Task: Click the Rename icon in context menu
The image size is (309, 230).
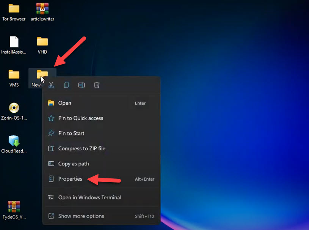Action: click(x=82, y=85)
